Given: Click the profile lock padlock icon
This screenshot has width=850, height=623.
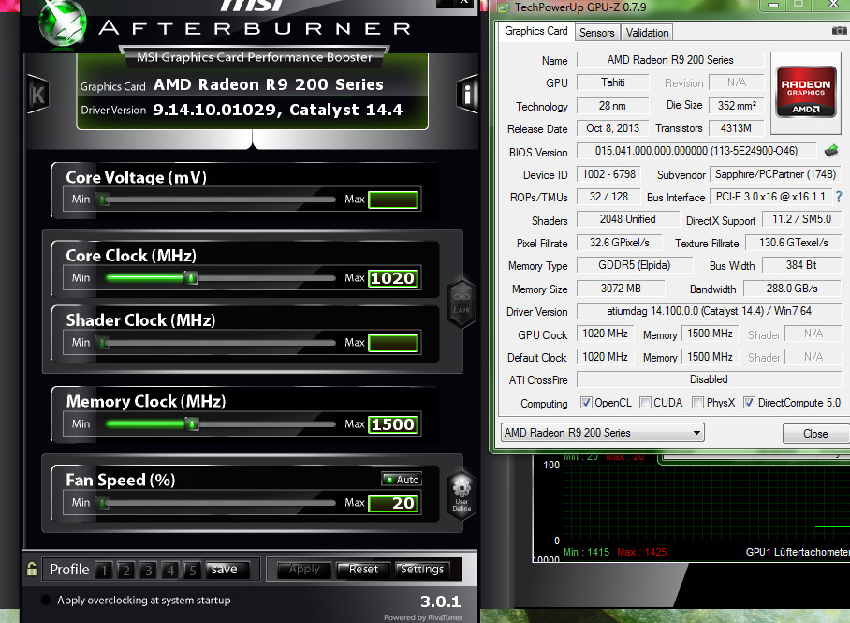Looking at the screenshot, I should [32, 569].
